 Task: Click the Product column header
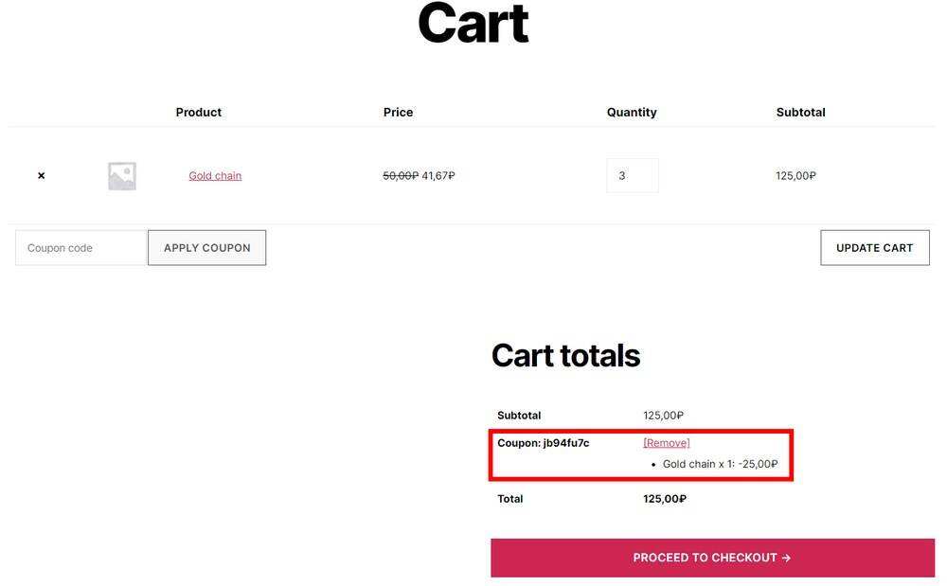pyautogui.click(x=199, y=112)
